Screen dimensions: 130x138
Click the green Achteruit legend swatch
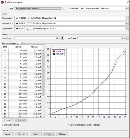[54, 54]
